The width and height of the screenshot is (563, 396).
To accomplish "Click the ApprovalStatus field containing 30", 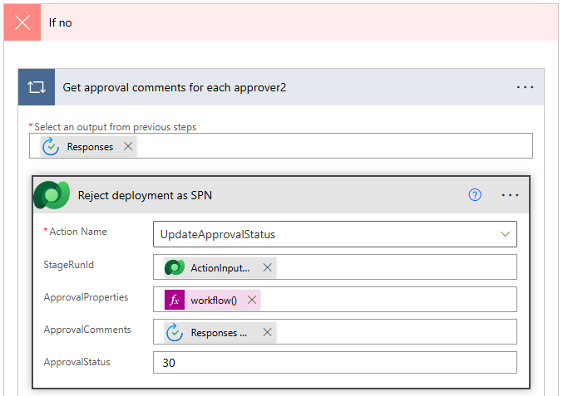I will [x=334, y=363].
